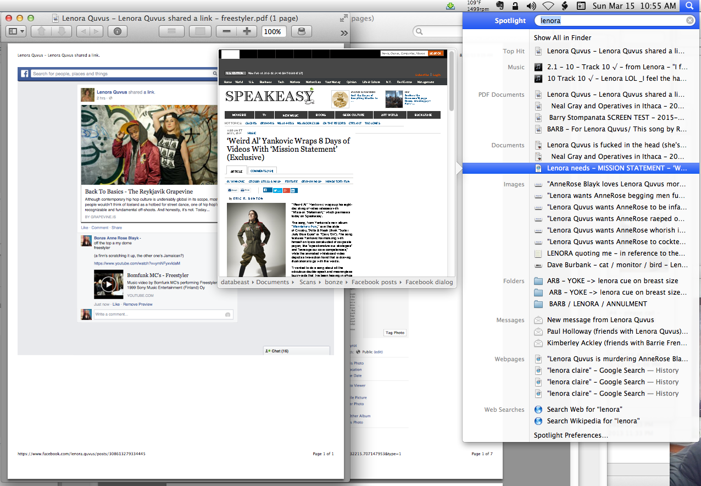The image size is (701, 486).
Task: Open the Evernote elephant menu bar icon
Action: coord(500,6)
